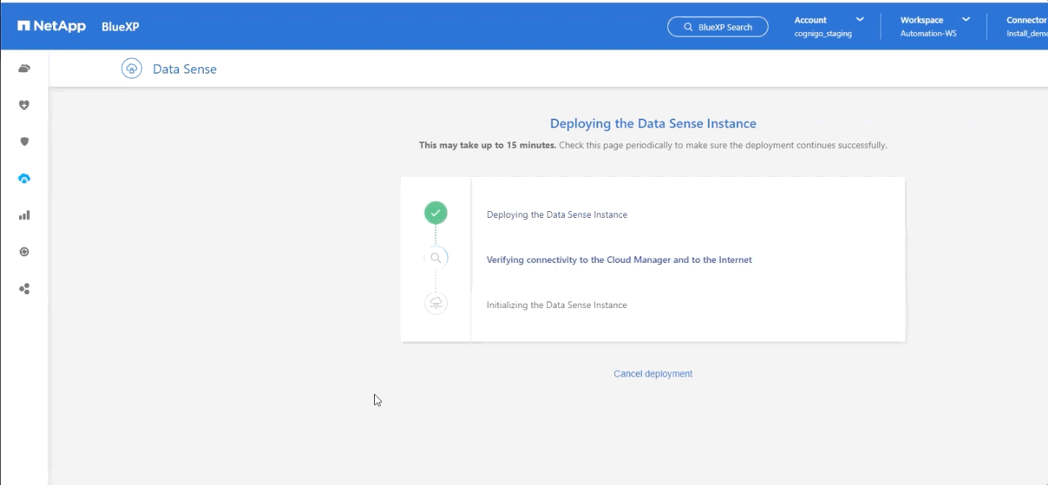Open the Health heart icon in sidebar
This screenshot has height=485, width=1048.
pyautogui.click(x=24, y=105)
